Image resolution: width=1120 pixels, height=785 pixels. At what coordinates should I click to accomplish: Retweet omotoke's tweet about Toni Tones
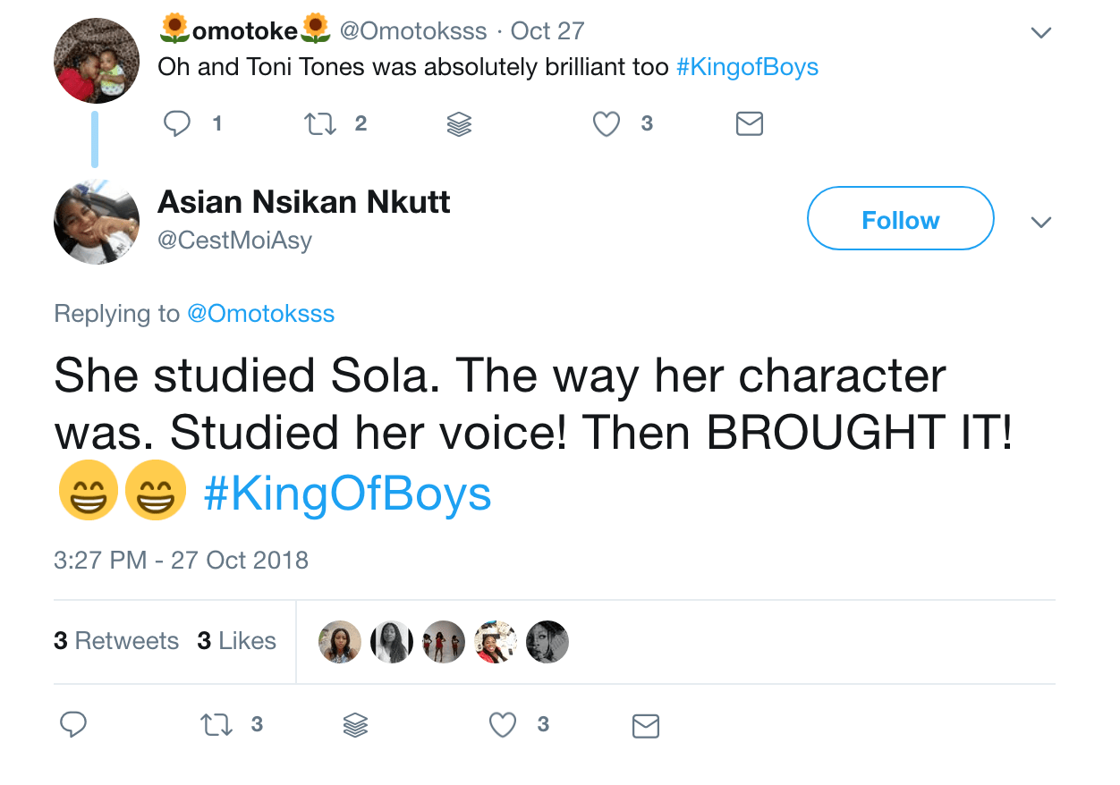(320, 123)
